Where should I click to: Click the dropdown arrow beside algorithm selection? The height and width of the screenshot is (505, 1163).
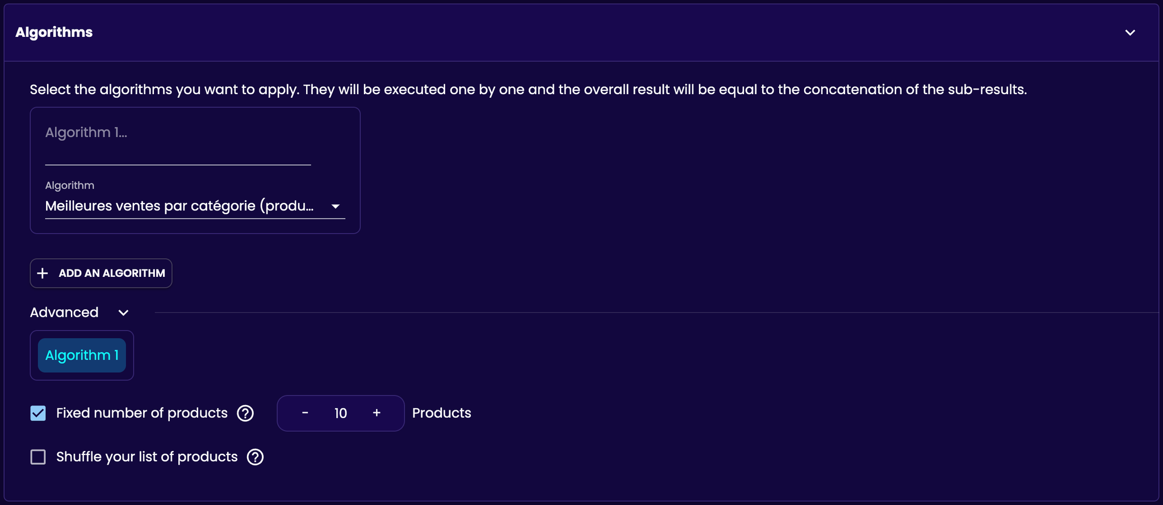coord(336,207)
